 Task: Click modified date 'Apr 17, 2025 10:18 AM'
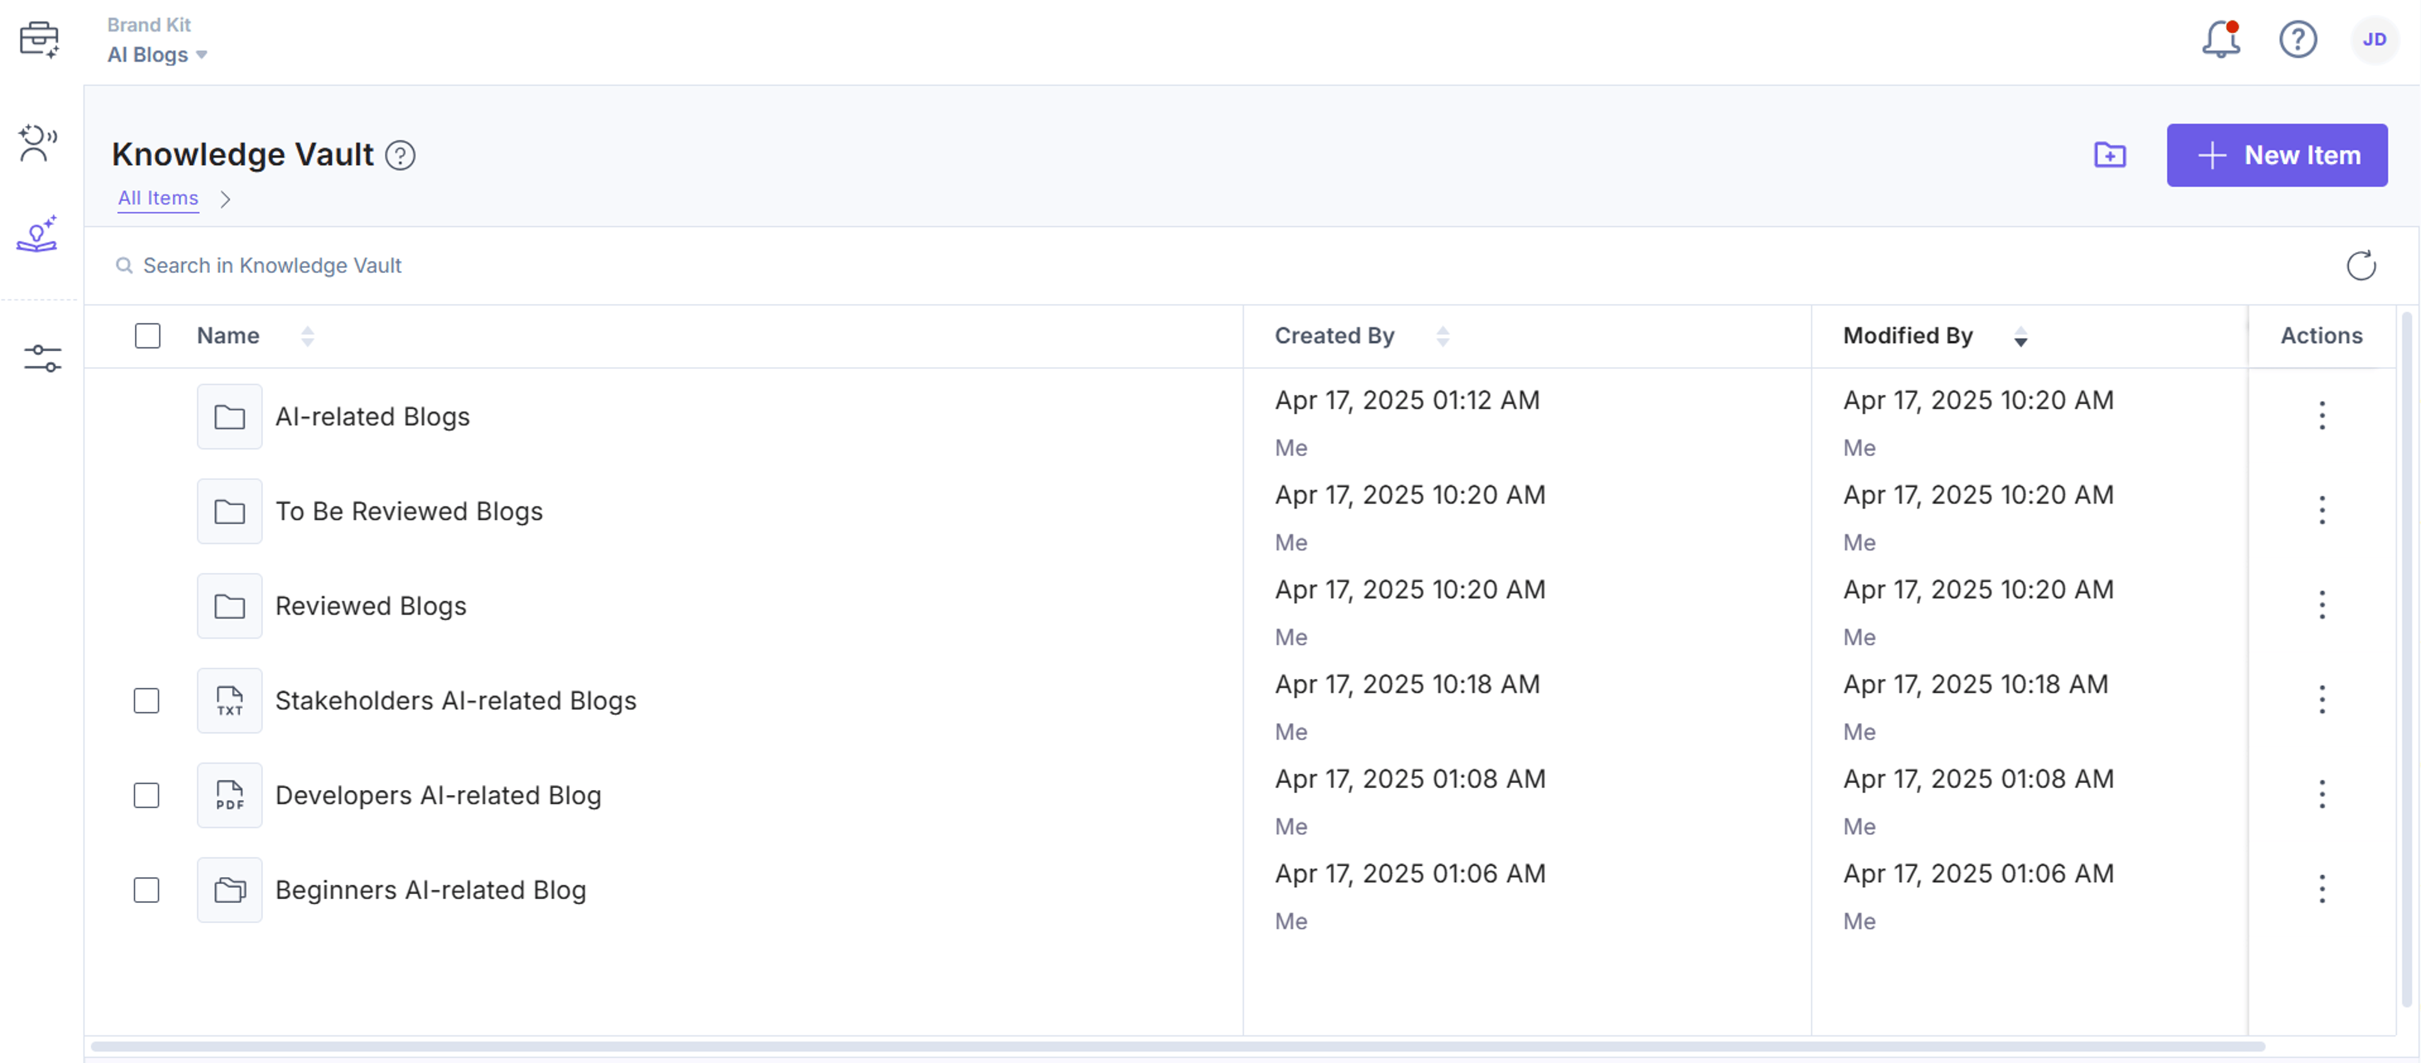pos(1975,684)
